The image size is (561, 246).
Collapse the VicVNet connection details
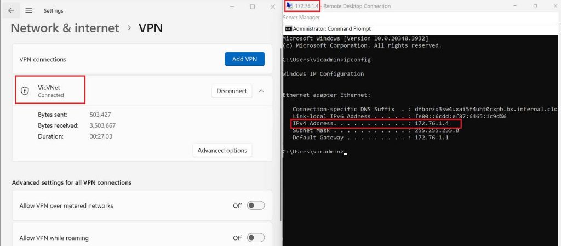pyautogui.click(x=261, y=91)
